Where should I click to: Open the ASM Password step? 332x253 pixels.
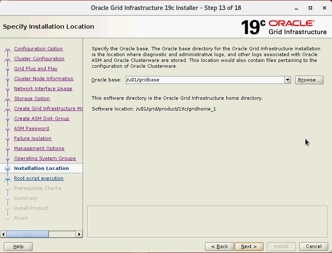coord(32,128)
